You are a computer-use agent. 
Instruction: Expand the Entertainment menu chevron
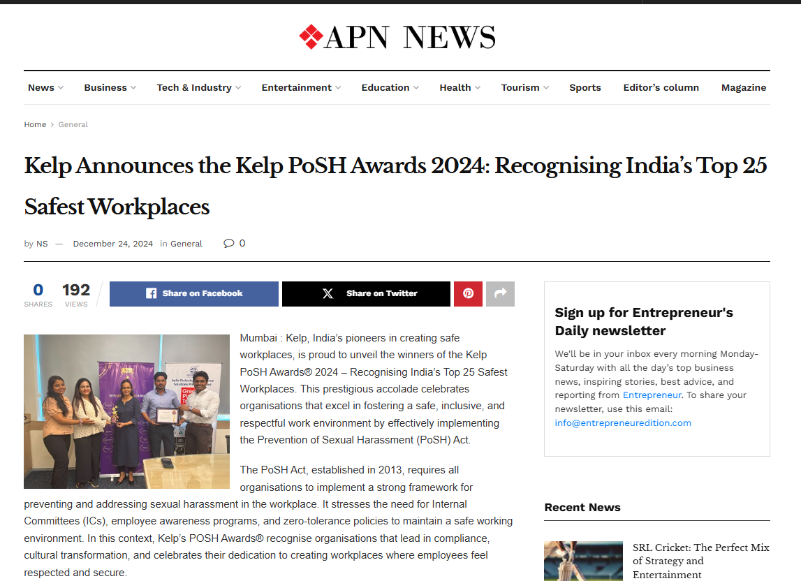[338, 88]
